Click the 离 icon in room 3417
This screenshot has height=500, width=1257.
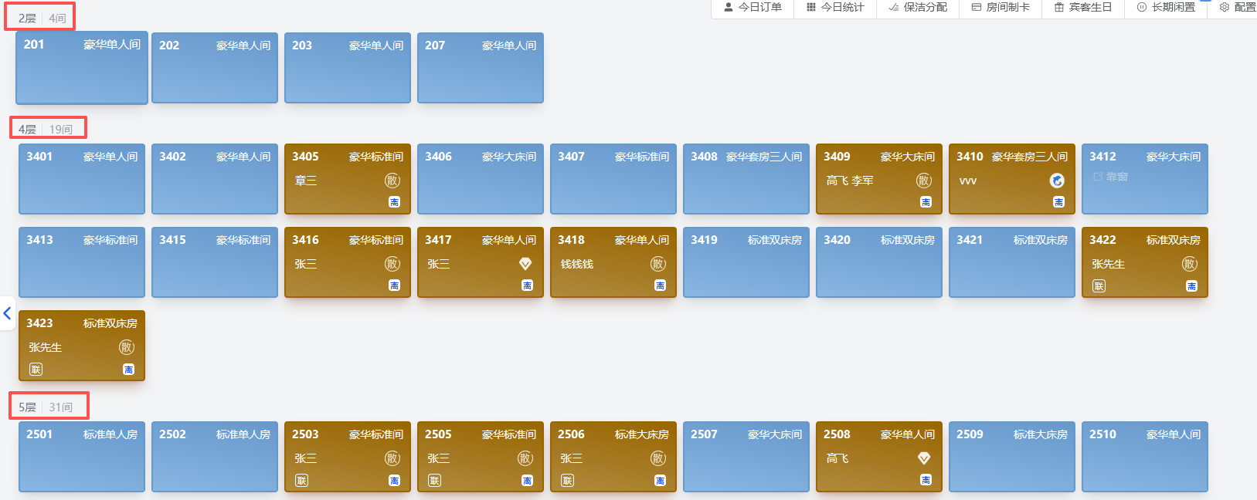527,285
